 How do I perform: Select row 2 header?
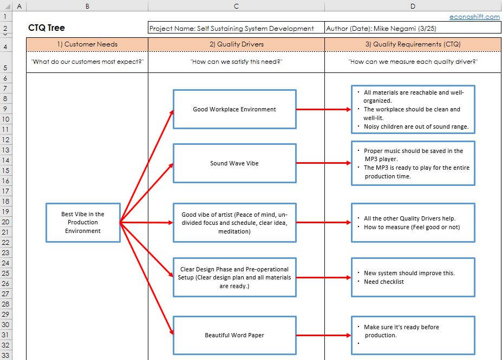tap(6, 28)
